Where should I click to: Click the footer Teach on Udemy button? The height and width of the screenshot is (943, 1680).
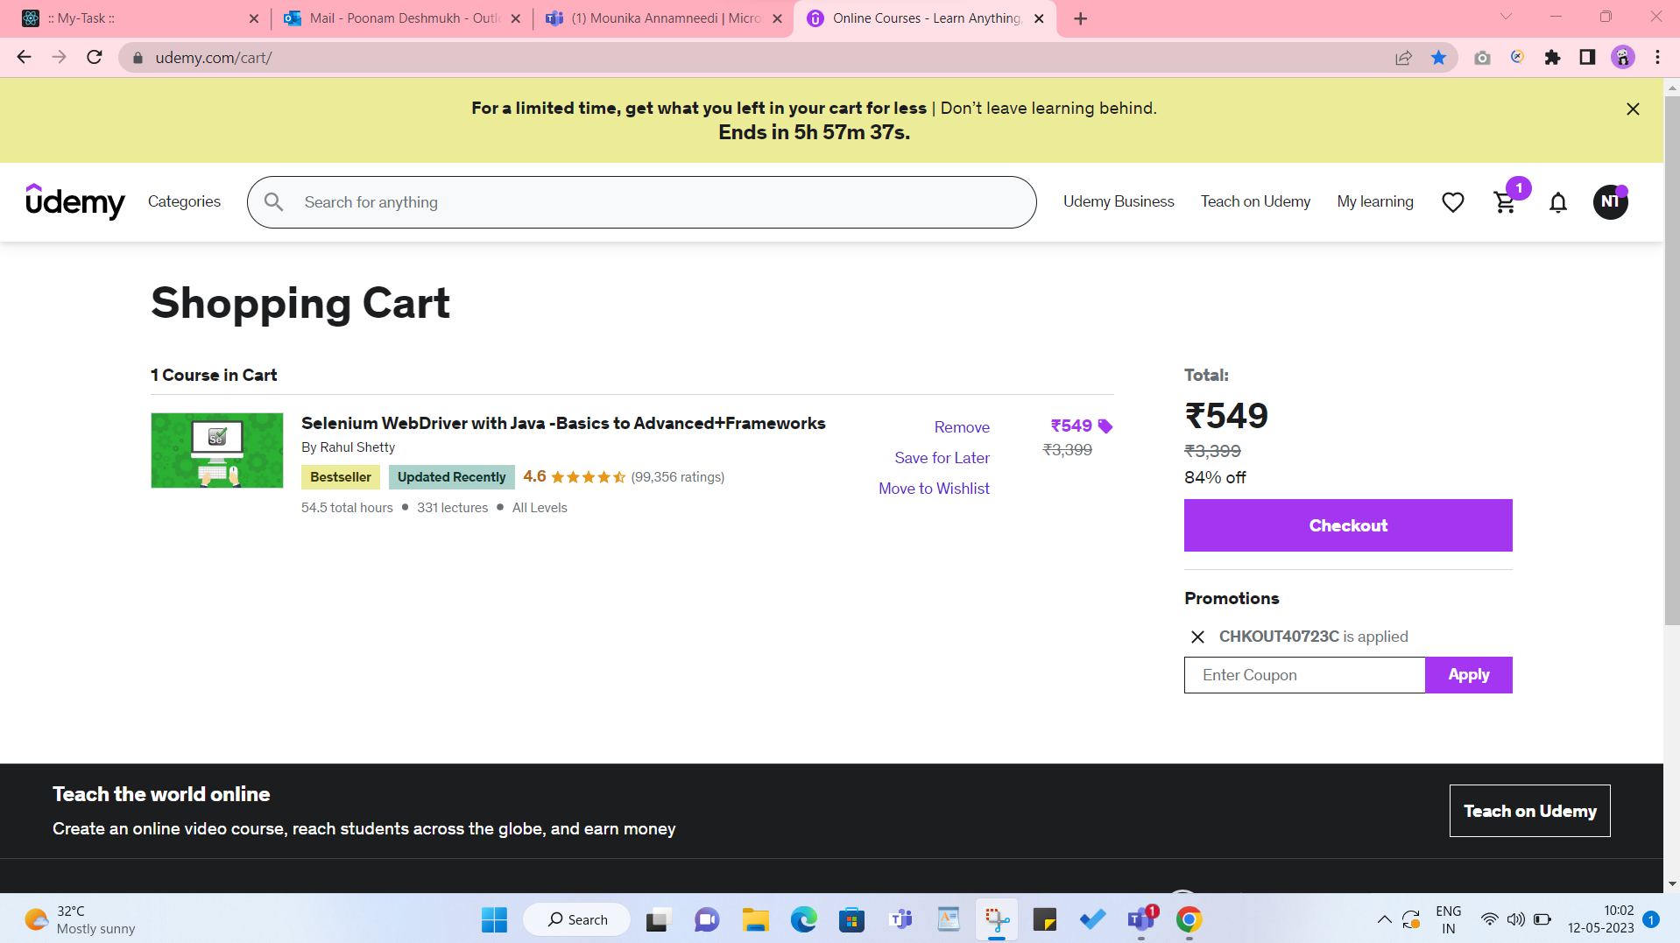point(1529,811)
